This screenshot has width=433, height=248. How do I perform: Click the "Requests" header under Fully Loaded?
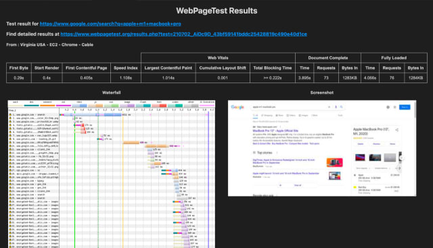392,68
